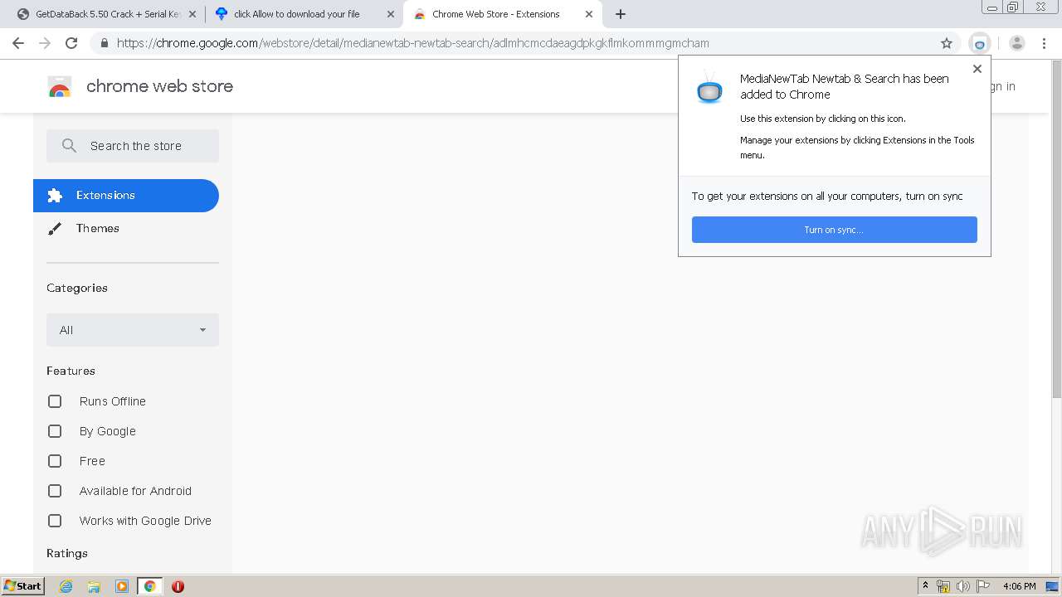This screenshot has width=1062, height=597.
Task: Check the Runs Offline feature box
Action: point(55,401)
